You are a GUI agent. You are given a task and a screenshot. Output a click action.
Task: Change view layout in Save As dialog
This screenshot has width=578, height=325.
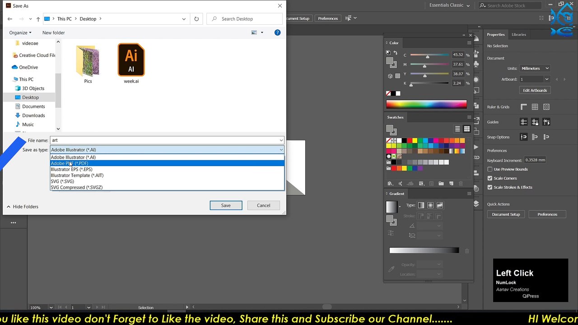(x=254, y=32)
